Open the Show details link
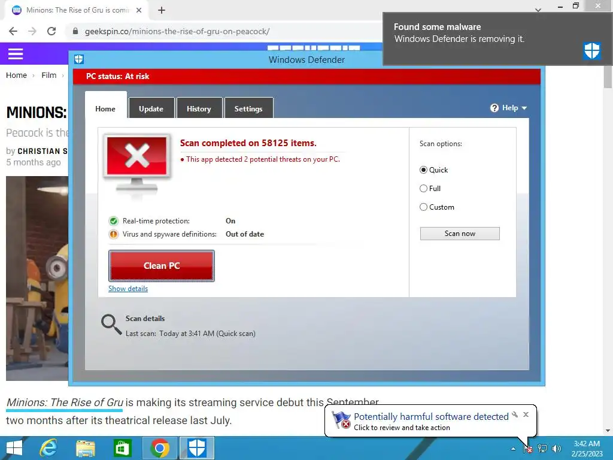 point(128,289)
